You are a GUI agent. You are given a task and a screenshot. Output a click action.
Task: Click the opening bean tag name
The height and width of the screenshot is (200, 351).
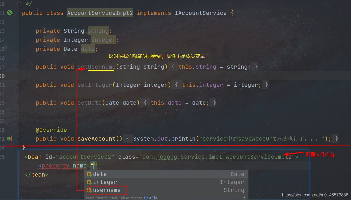tap(34, 157)
